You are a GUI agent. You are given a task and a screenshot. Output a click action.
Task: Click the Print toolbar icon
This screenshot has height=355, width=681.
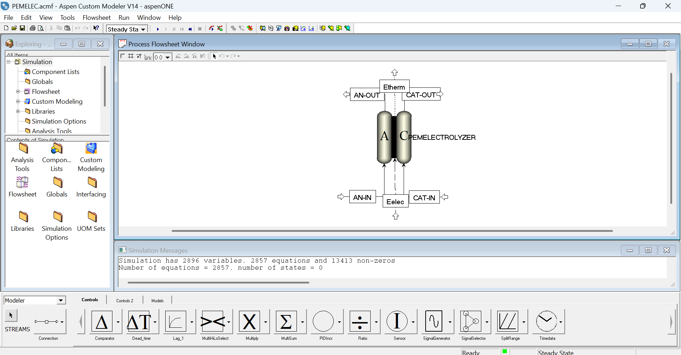(33, 28)
